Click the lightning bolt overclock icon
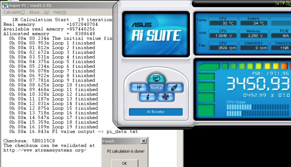This screenshot has width=291, height=167. pos(148,97)
